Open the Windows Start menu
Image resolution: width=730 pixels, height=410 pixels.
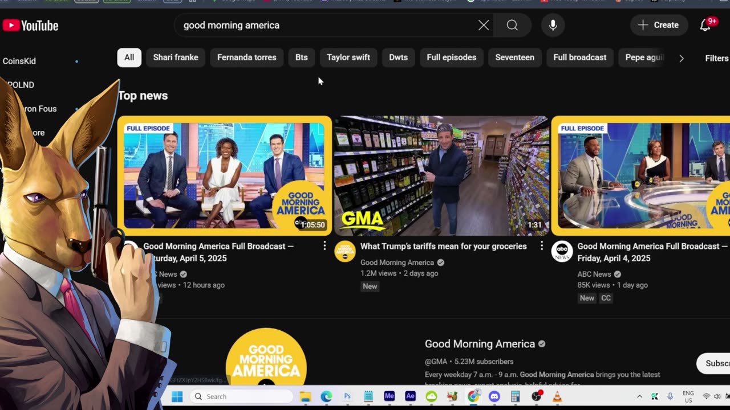[x=177, y=396]
